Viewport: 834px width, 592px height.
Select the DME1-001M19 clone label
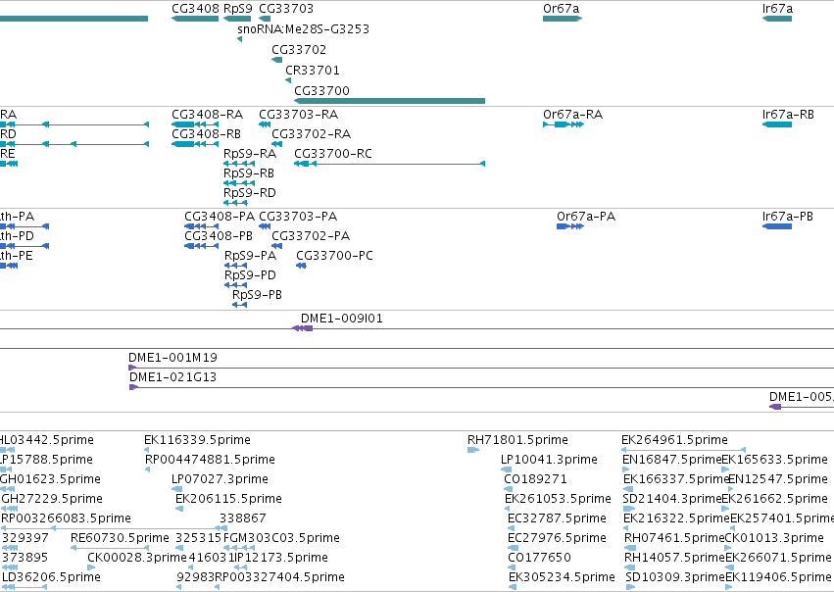click(x=172, y=358)
